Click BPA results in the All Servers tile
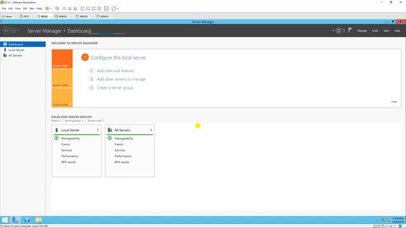The width and height of the screenshot is (406, 228). tap(122, 162)
